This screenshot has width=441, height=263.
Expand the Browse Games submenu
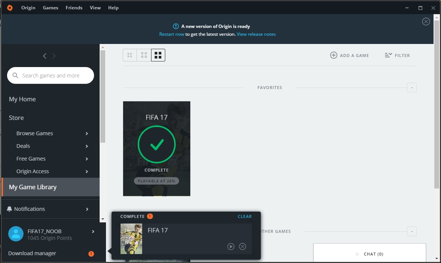pos(87,133)
